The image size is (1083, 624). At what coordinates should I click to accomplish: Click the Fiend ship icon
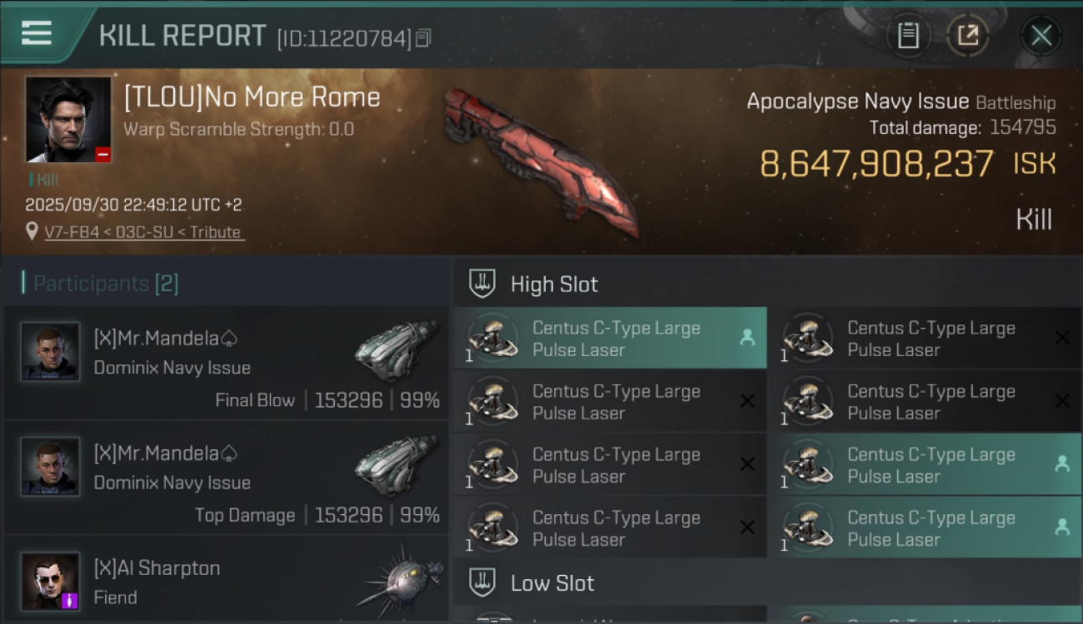click(x=400, y=580)
